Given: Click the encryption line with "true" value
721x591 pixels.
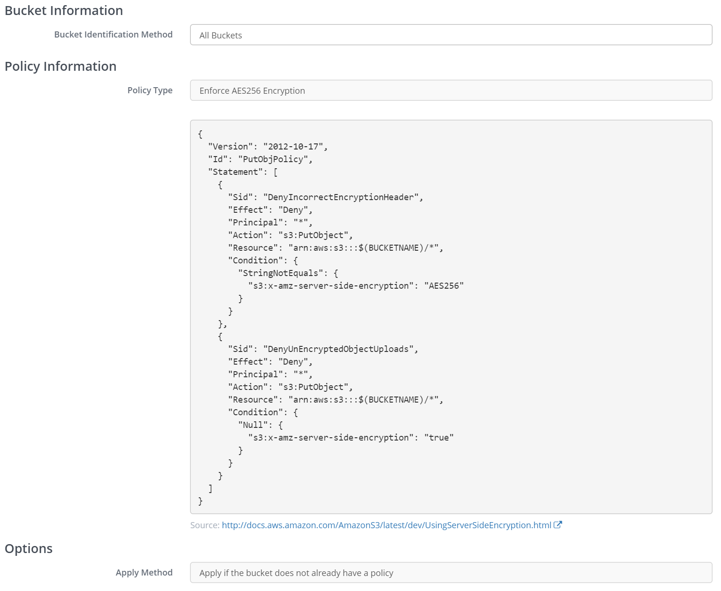Looking at the screenshot, I should click(351, 438).
